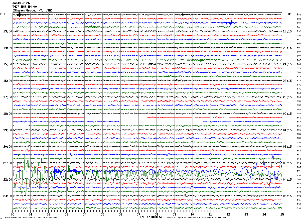The height and width of the screenshot is (221, 302).
Task: Click minute tick label 12 on the axis
Action: pos(228,214)
